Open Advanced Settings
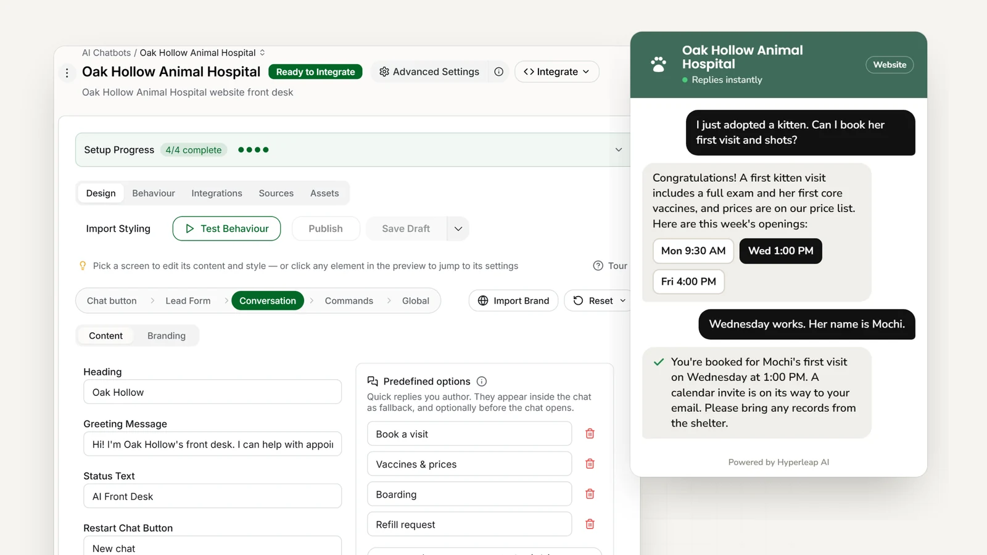Image resolution: width=987 pixels, height=555 pixels. click(429, 72)
